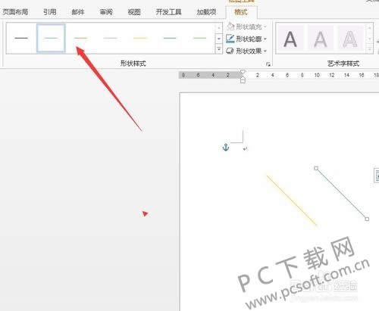Switch to the 邮件 tab
Screen dimensions: 379x311
tap(78, 11)
